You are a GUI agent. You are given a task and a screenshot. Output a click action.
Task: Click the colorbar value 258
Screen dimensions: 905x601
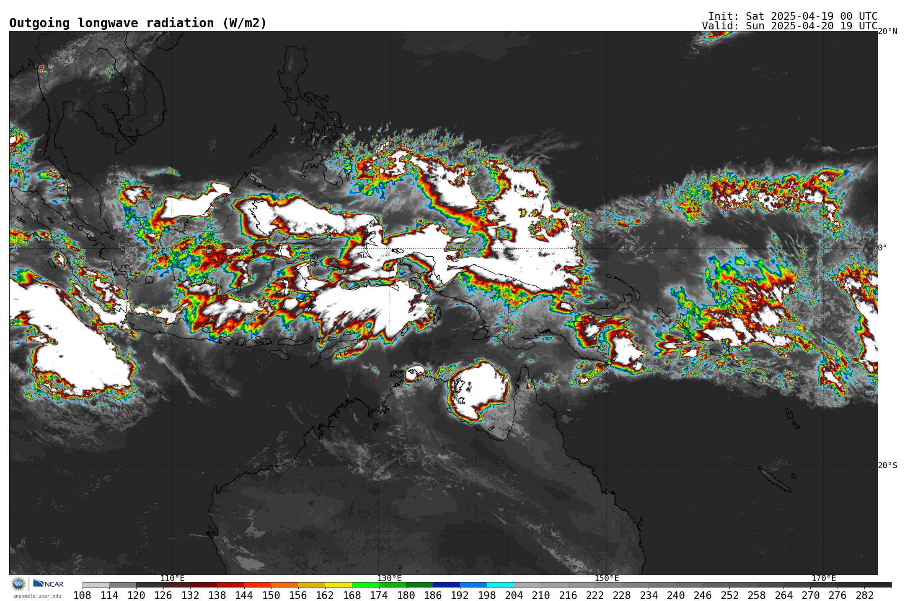pos(757,595)
